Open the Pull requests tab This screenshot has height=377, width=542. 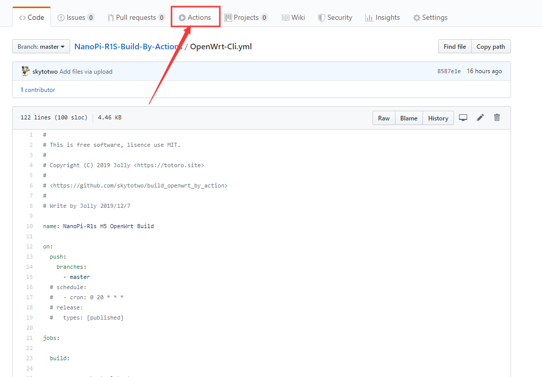coord(136,17)
